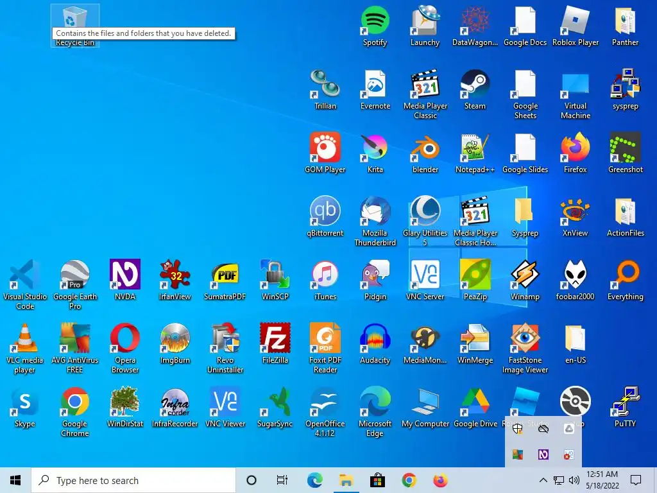Select the Audacity desktop shortcut
Screen dimensions: 657x493
click(375, 344)
